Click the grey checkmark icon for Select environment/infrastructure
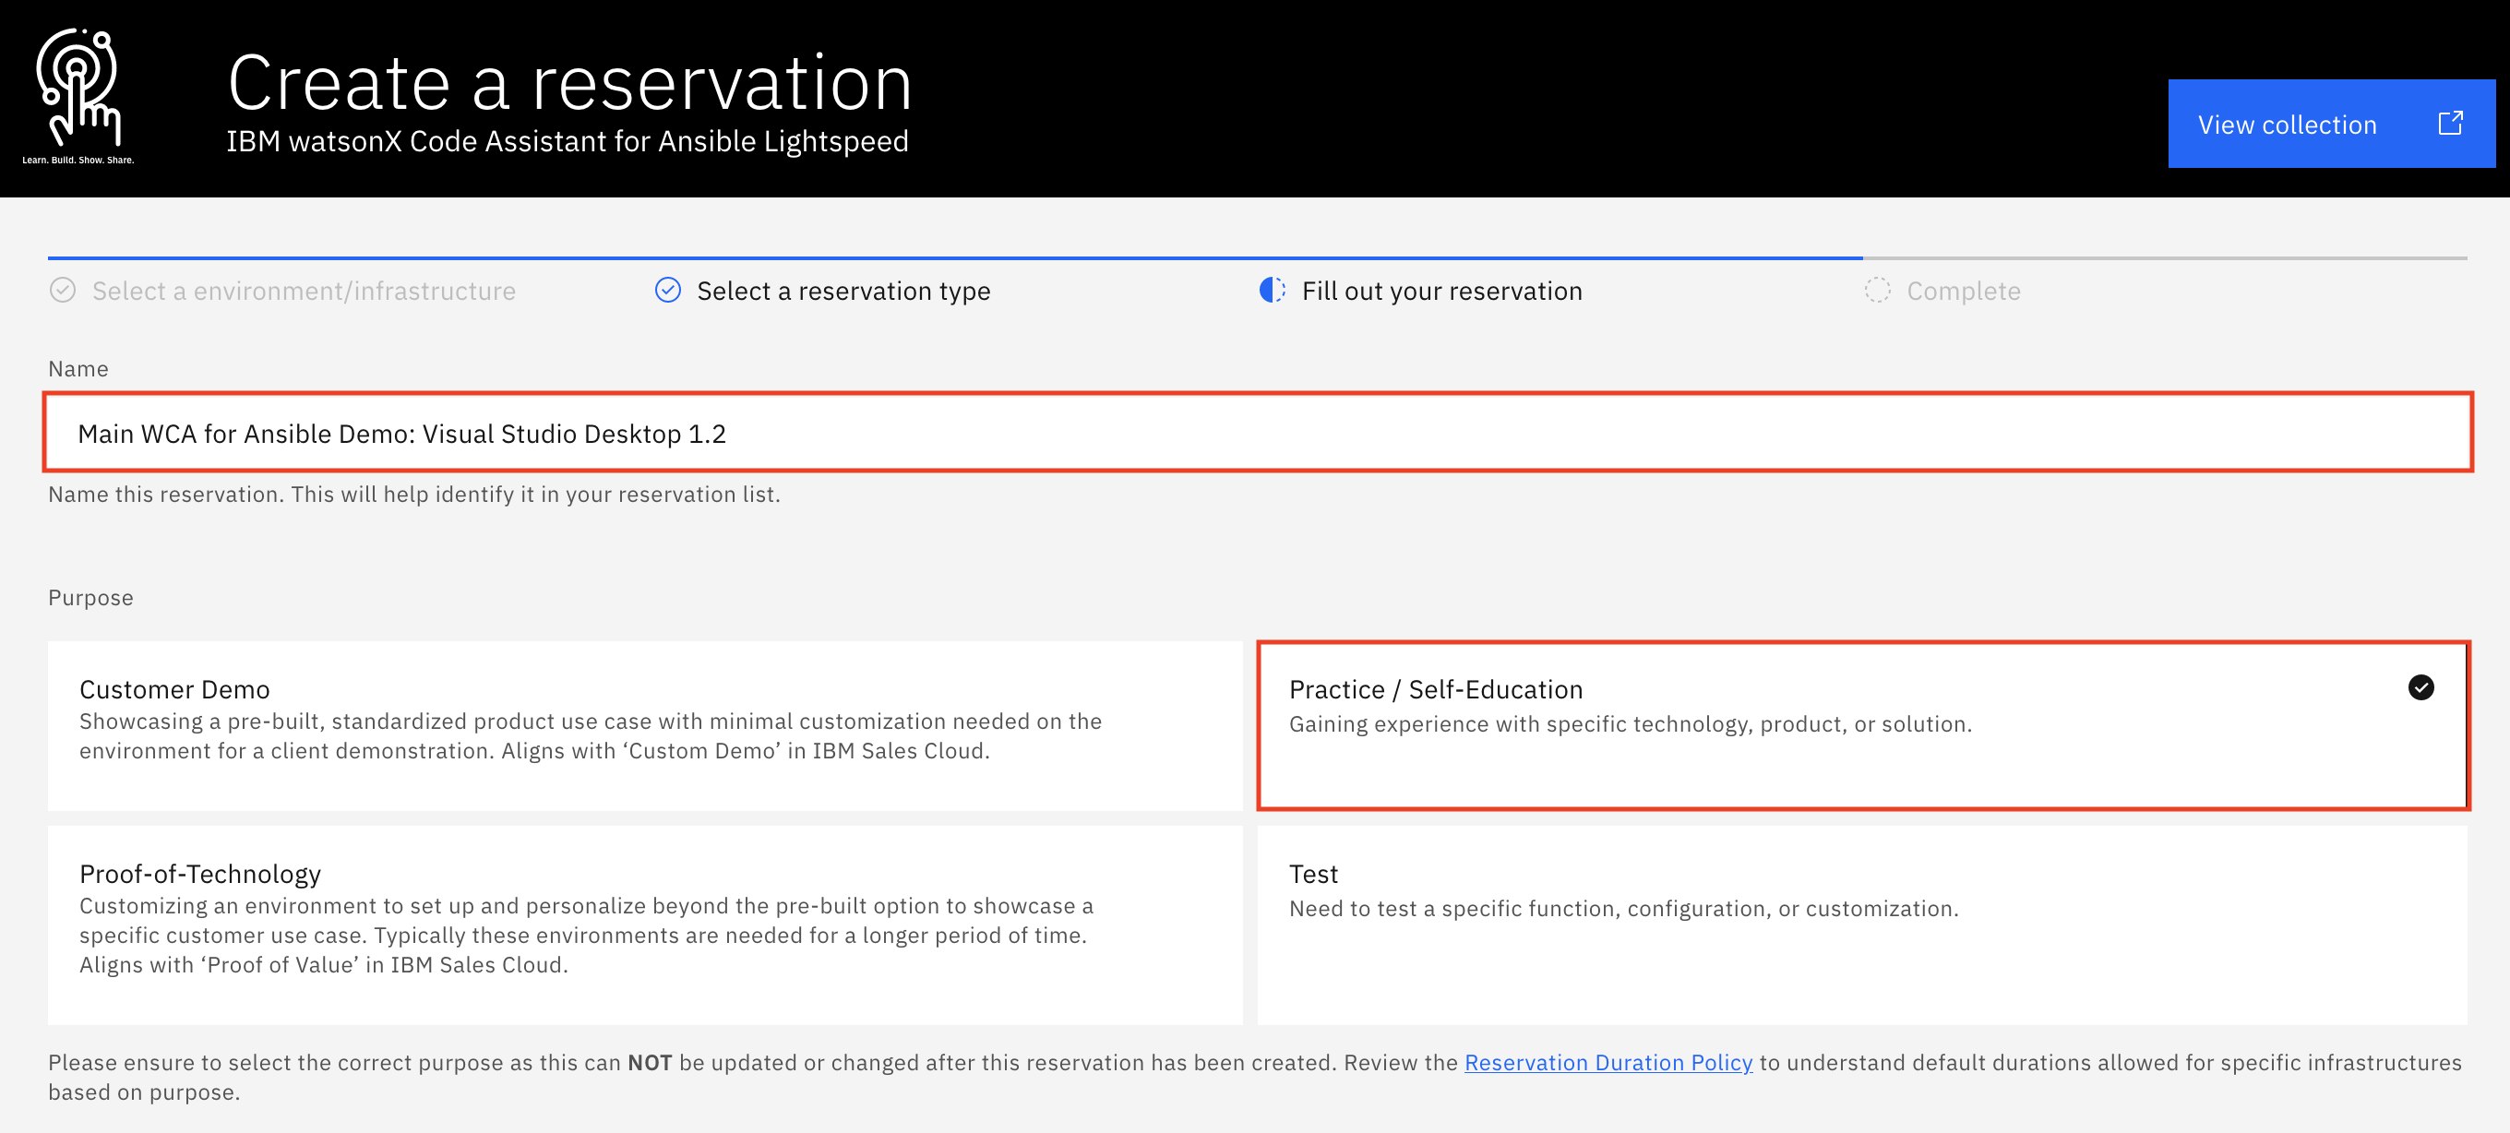 tap(63, 291)
